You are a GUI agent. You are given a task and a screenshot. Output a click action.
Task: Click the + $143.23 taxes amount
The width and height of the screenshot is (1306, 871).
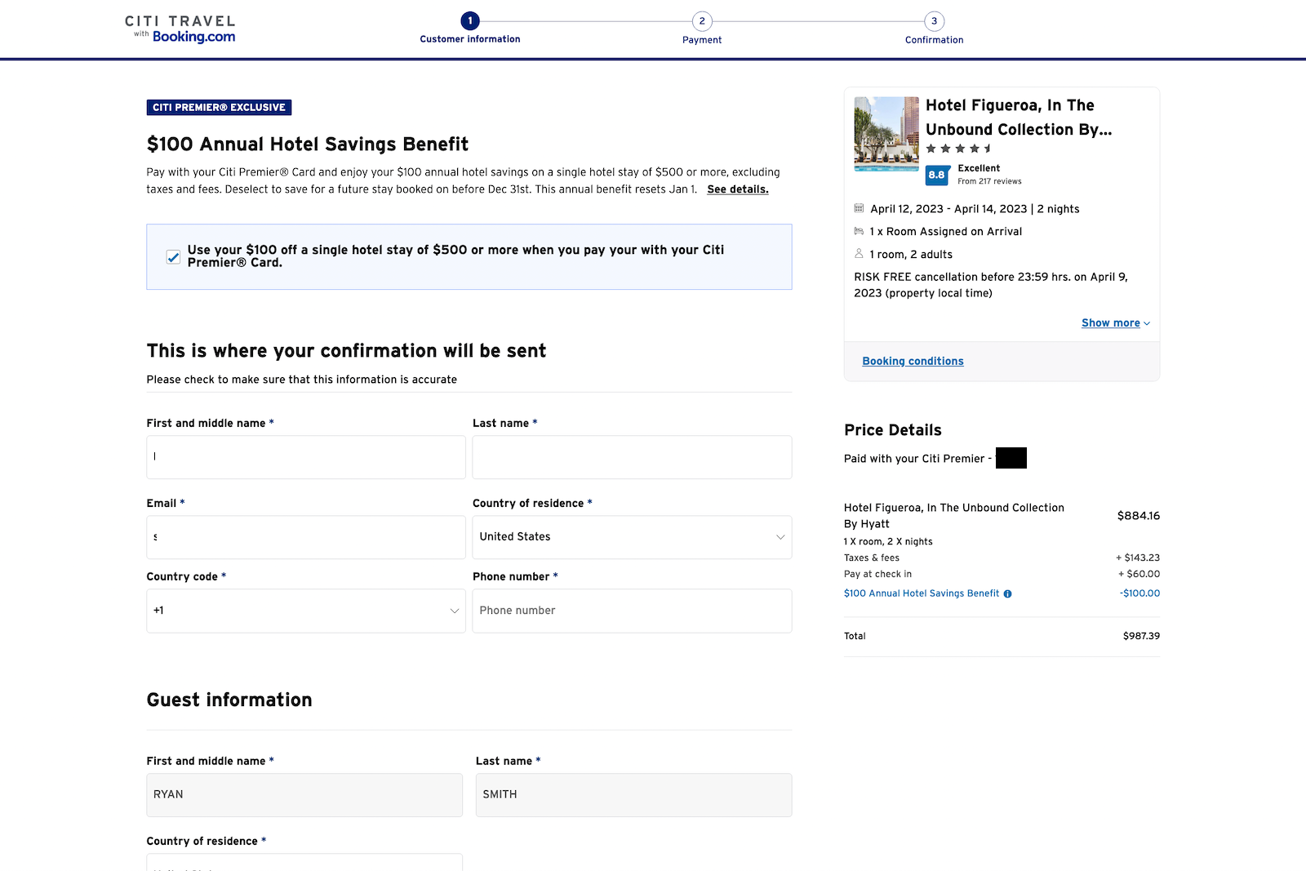point(1138,558)
